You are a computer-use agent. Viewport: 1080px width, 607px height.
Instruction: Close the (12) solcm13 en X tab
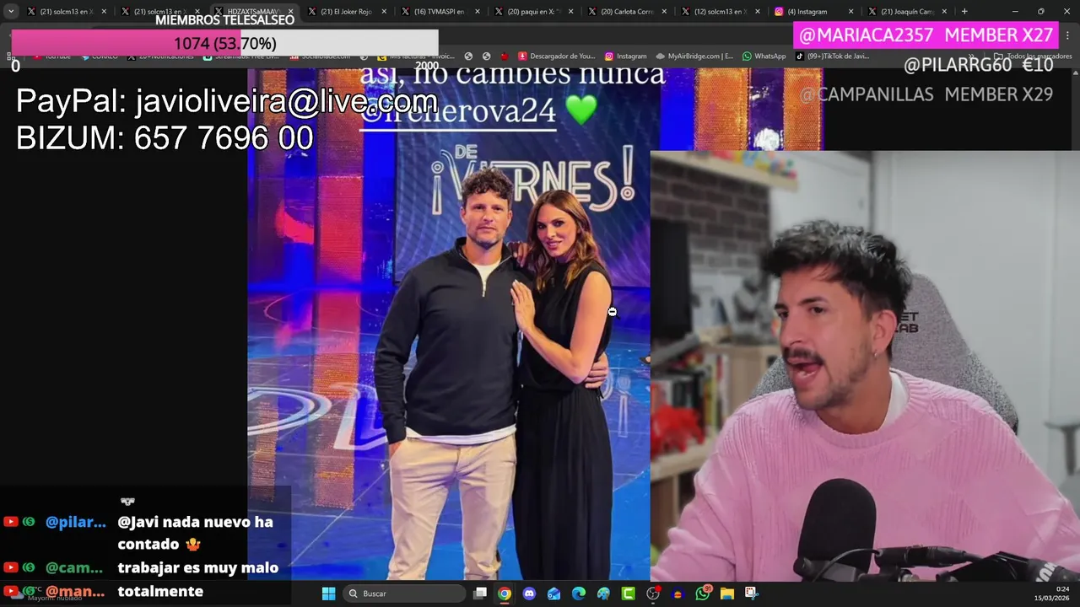click(x=758, y=12)
